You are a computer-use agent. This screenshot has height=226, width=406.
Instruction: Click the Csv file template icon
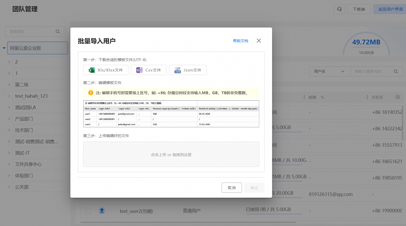[139, 70]
